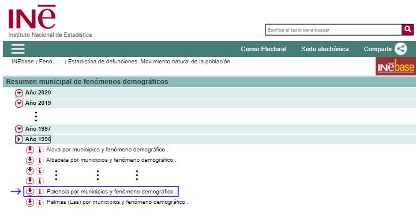This screenshot has height=213, width=416.
Task: Open Censo Electoral menu item
Action: (x=263, y=49)
